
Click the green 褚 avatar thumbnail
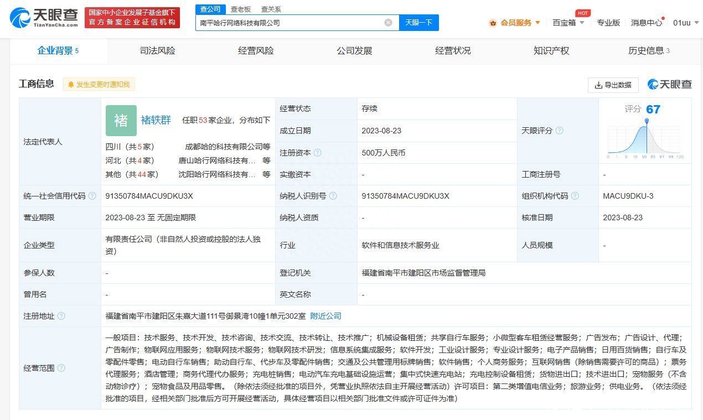point(121,120)
